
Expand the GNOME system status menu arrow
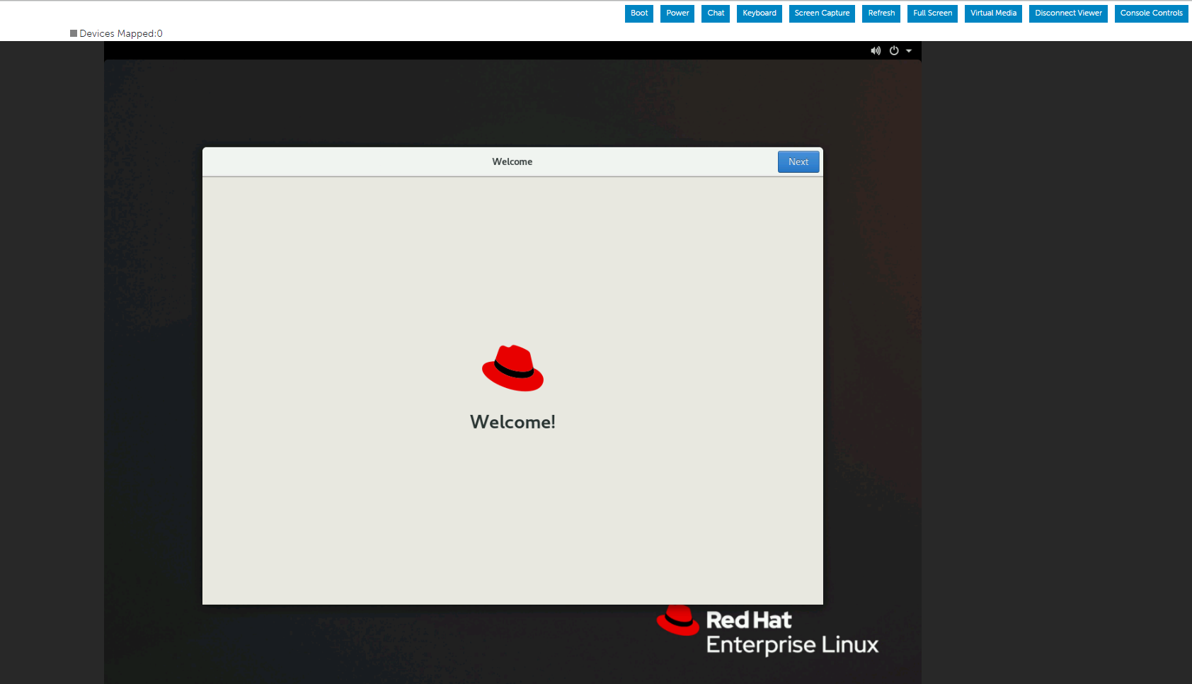(909, 50)
